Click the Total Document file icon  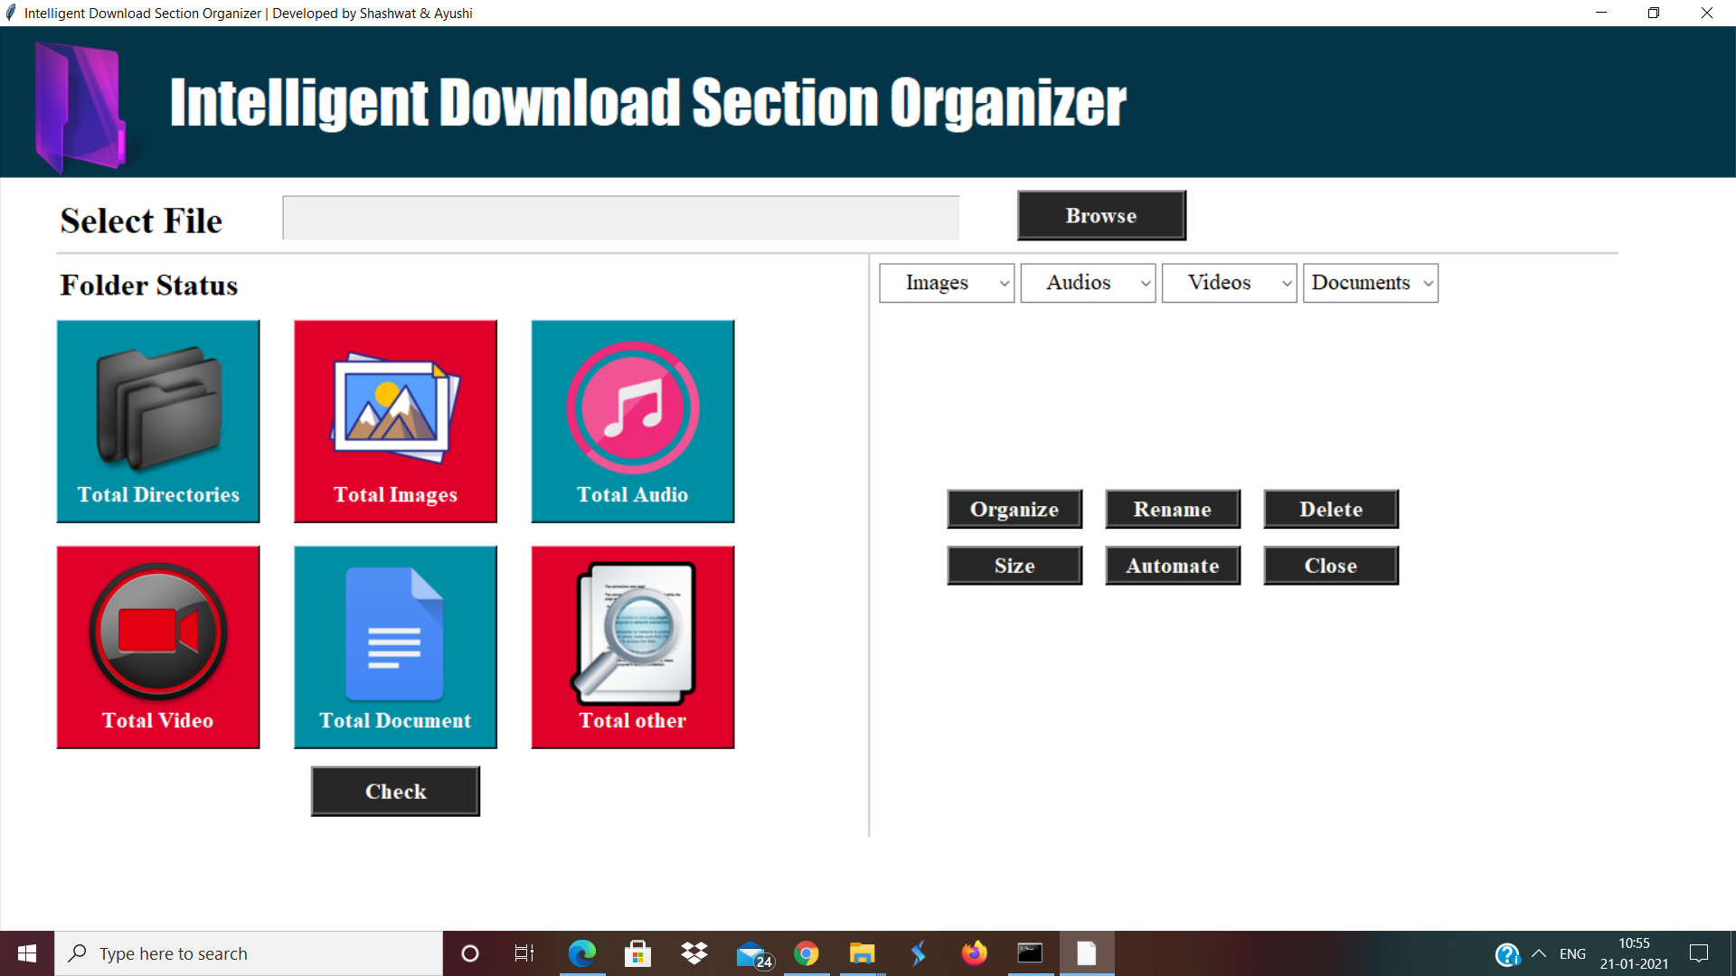click(x=394, y=633)
